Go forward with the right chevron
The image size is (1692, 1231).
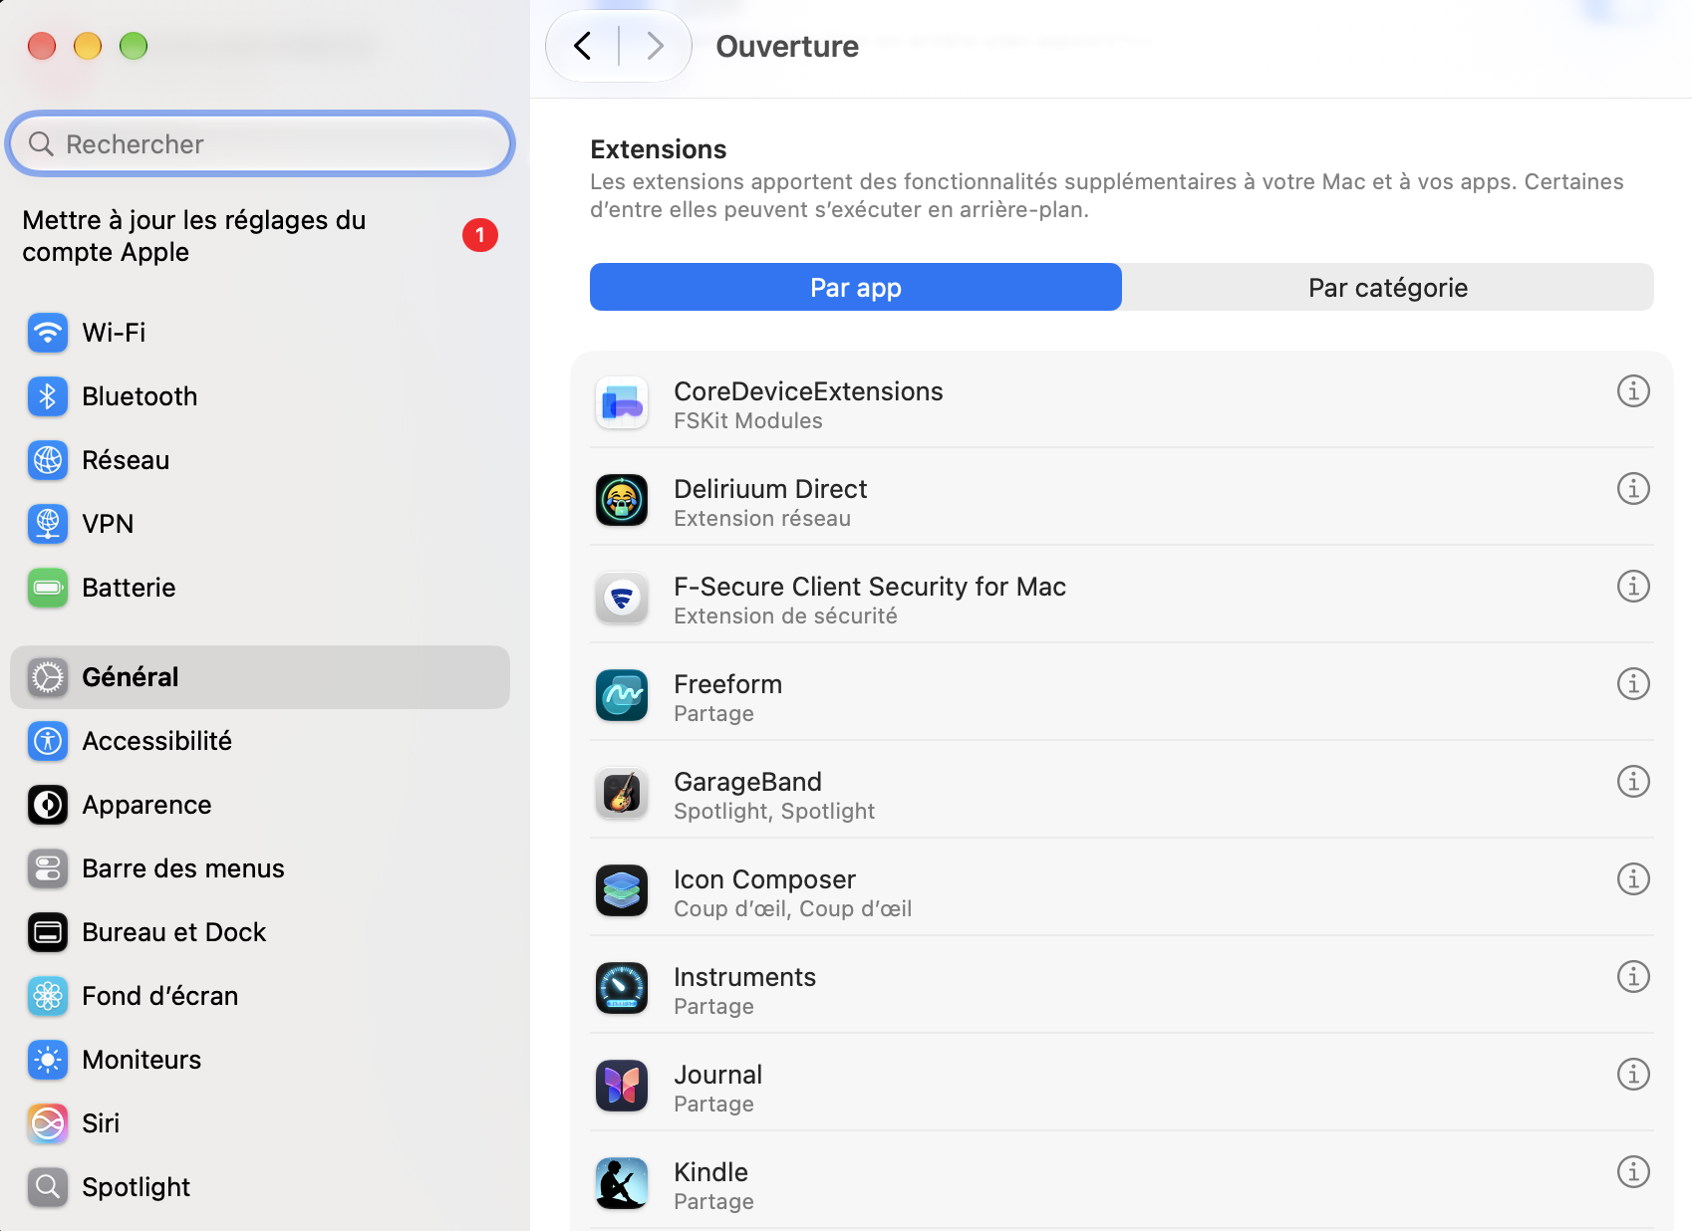655,46
